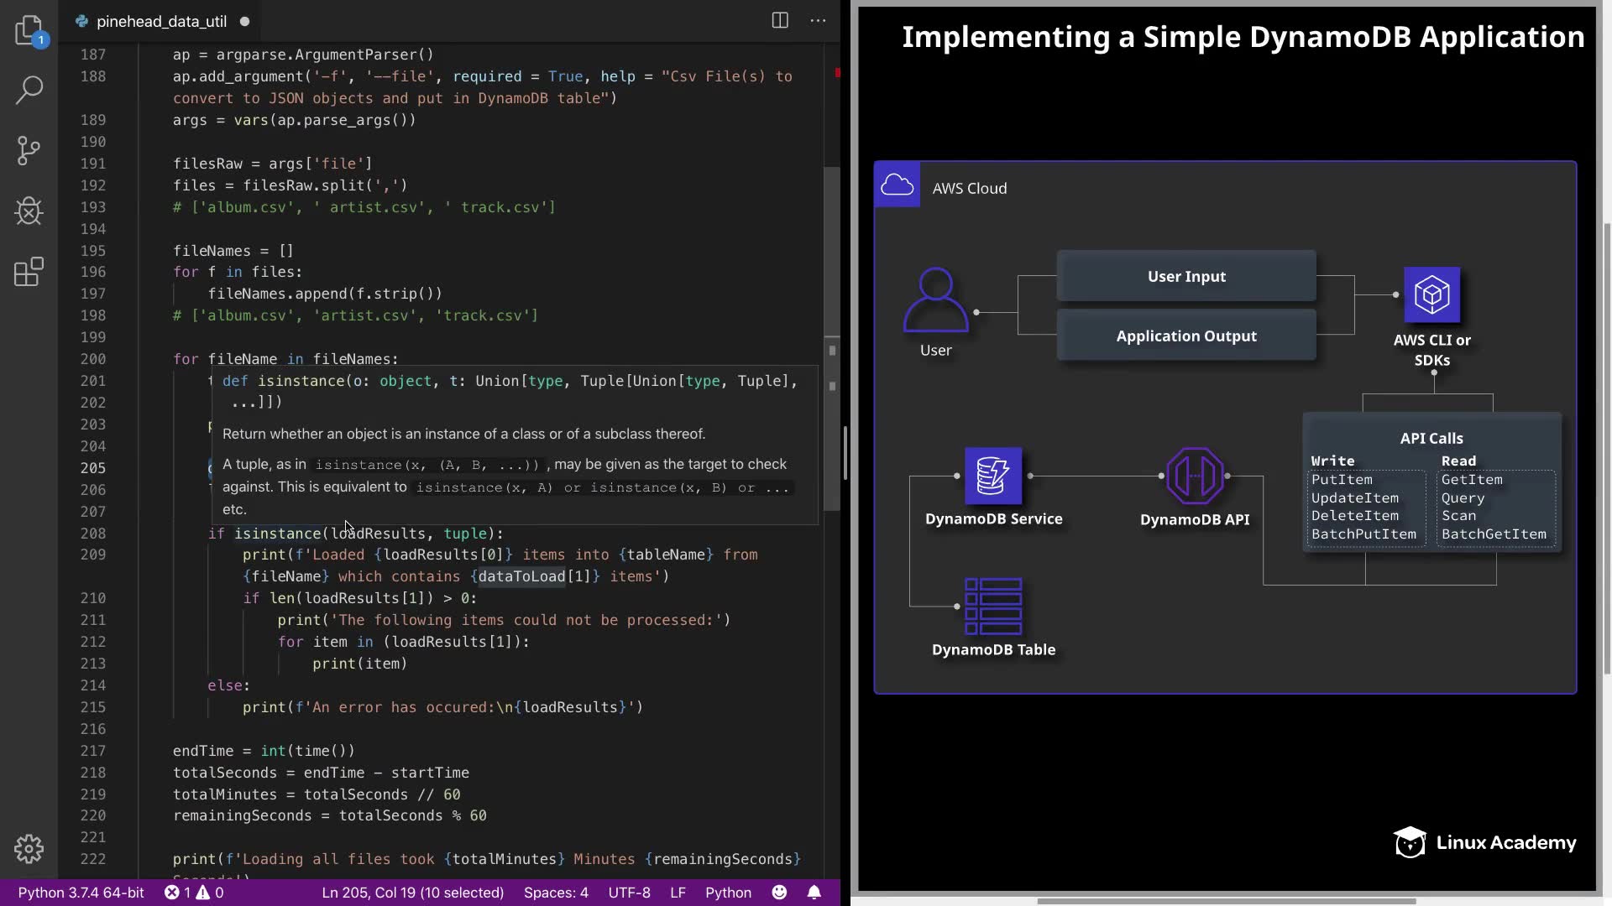
Task: Click Ln 205, Col 19 go-to-line indicator
Action: coord(412,893)
